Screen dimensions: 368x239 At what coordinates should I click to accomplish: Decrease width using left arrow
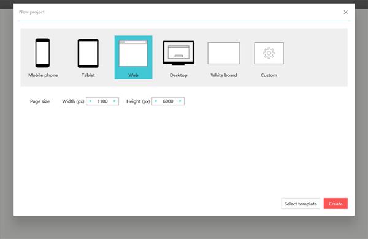(x=90, y=101)
